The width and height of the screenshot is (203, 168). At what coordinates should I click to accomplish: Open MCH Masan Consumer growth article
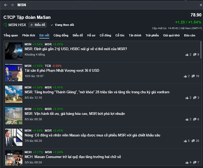click(73, 157)
